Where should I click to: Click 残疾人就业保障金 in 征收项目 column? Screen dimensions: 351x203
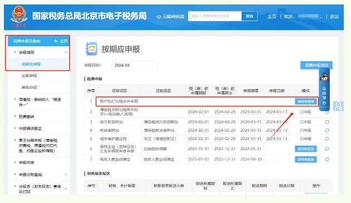pyautogui.click(x=115, y=160)
